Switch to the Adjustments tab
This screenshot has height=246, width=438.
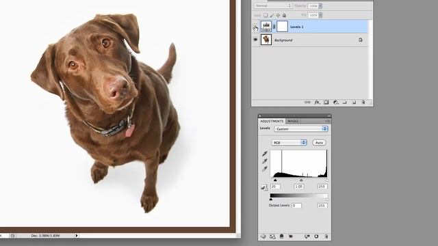[x=272, y=121]
